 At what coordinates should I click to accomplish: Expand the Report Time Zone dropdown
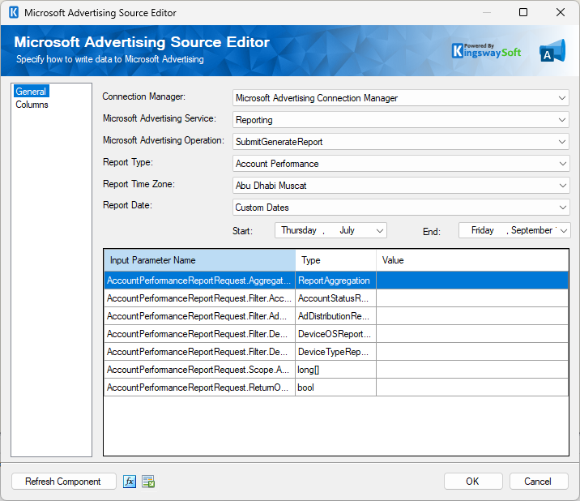coord(562,186)
